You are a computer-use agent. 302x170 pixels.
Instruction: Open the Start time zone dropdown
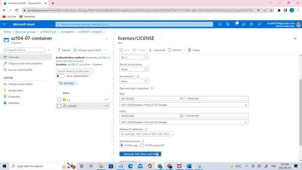click(184, 105)
